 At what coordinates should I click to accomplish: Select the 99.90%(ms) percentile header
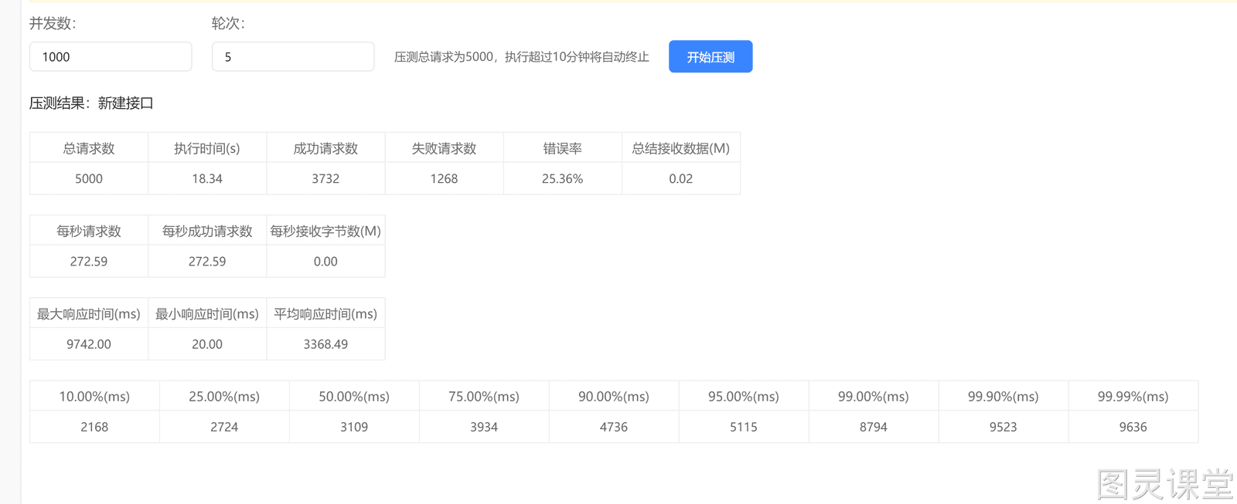tap(1004, 396)
